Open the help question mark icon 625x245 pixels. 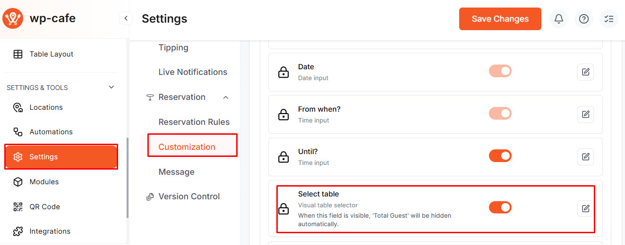[584, 19]
